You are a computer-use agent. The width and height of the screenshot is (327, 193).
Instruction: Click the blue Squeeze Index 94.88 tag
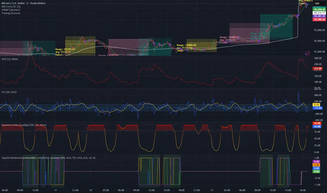coord(317,127)
